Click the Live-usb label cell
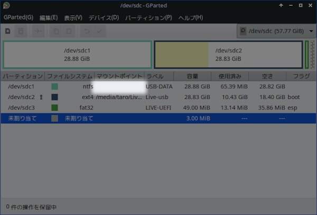Viewport: 317px width, 215px height. click(x=157, y=97)
